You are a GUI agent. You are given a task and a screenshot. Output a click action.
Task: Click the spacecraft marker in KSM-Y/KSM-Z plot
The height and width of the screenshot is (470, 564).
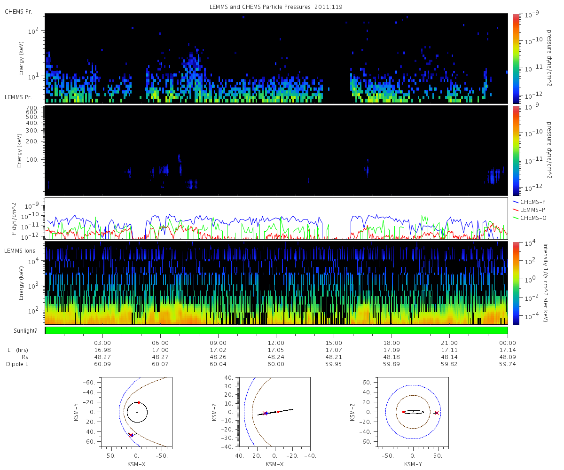coord(437,413)
